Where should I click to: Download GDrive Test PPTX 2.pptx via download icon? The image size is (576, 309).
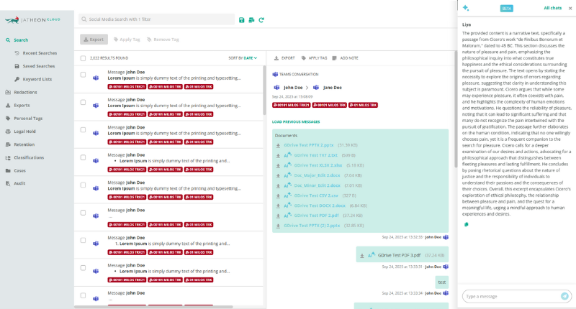pyautogui.click(x=278, y=144)
